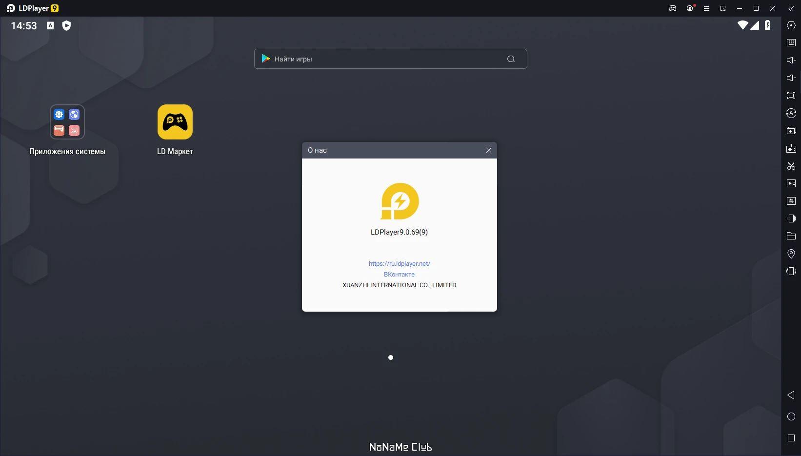Click the volume up icon
Image resolution: width=801 pixels, height=456 pixels.
click(x=791, y=60)
